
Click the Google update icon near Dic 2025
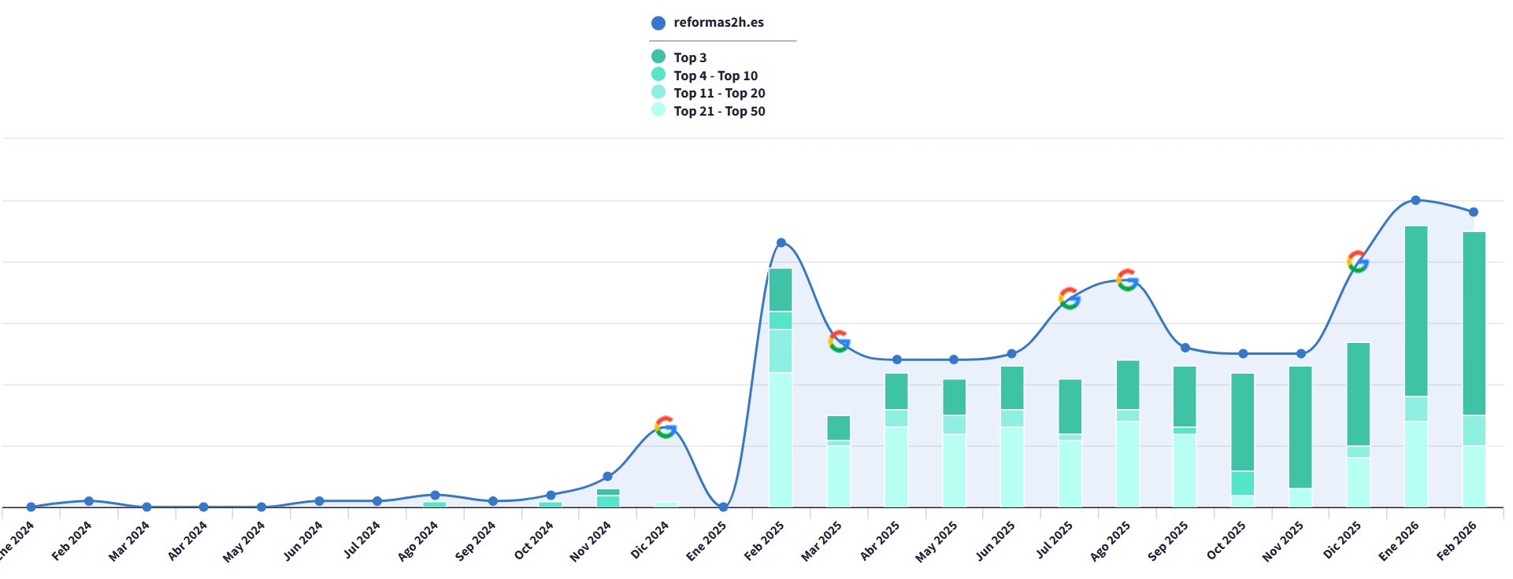[x=1358, y=261]
